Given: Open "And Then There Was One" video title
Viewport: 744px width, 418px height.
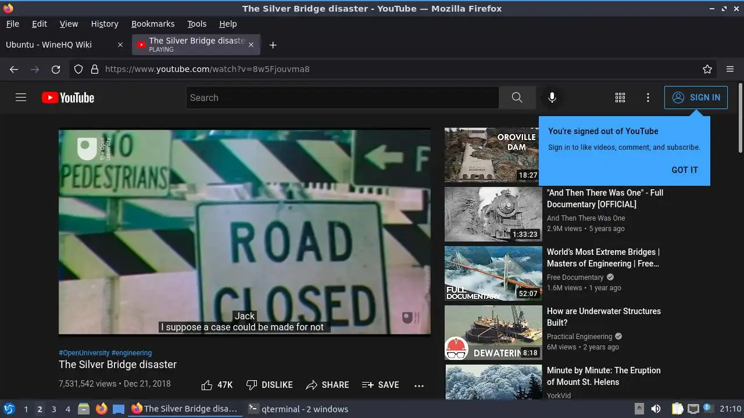Looking at the screenshot, I should (x=605, y=199).
